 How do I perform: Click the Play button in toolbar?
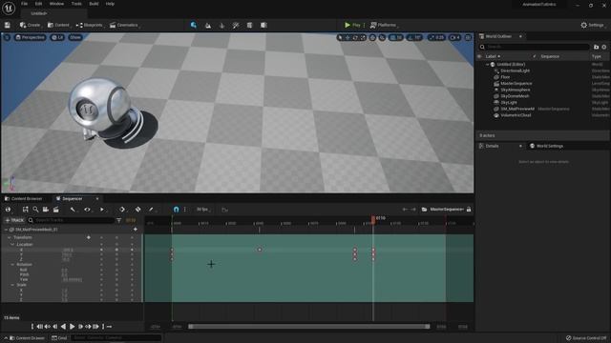[352, 25]
